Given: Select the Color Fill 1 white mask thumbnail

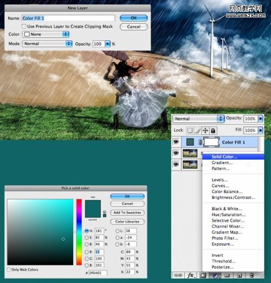Looking at the screenshot, I should point(211,142).
